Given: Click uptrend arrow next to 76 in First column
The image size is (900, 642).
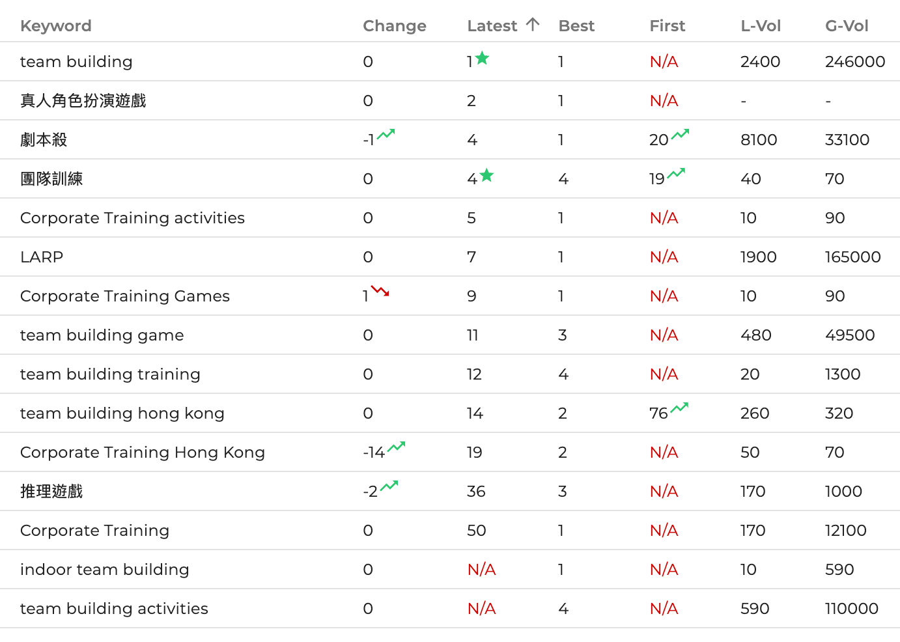Looking at the screenshot, I should (x=680, y=408).
